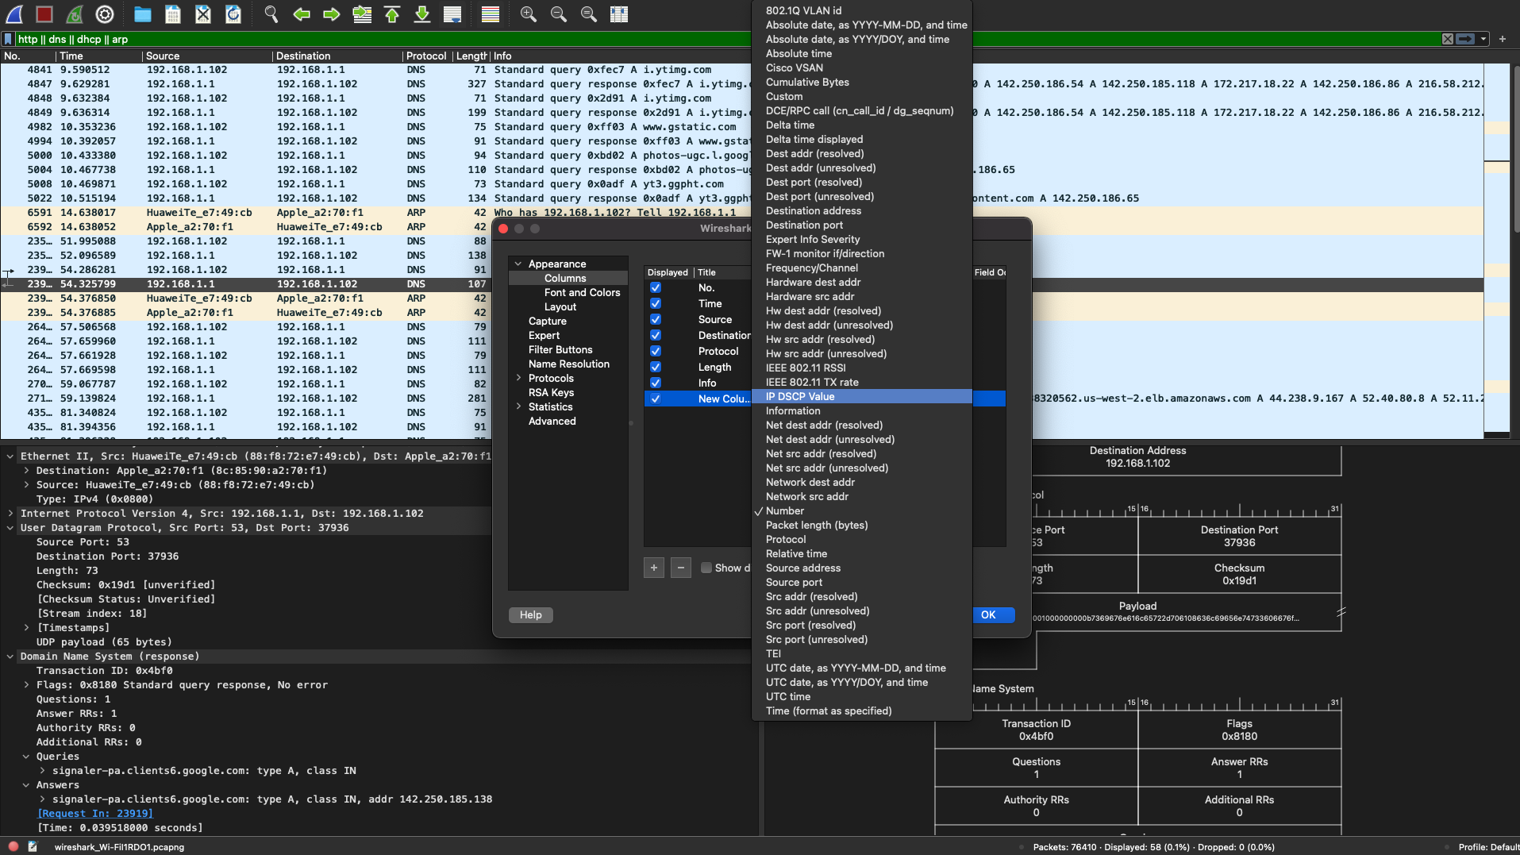Click the display filter input field
This screenshot has height=855, width=1520.
pos(726,39)
